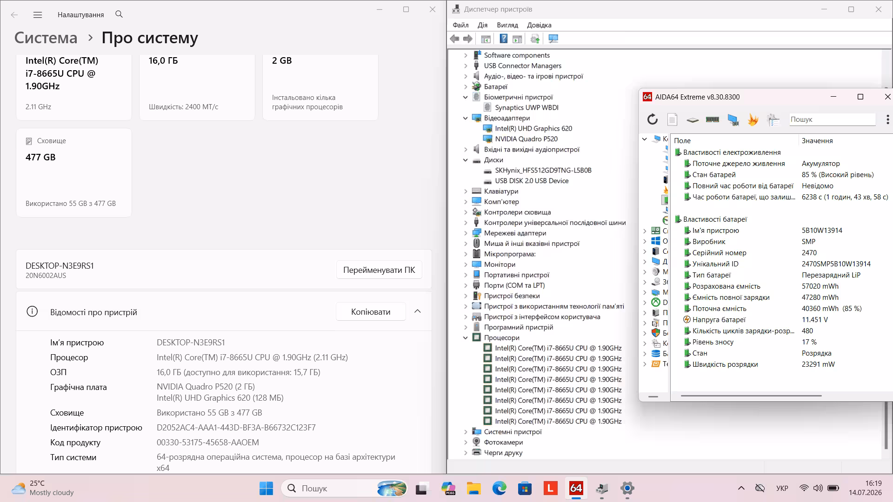The height and width of the screenshot is (502, 893).
Task: Collapse the Відеоадаптери node
Action: point(466,119)
